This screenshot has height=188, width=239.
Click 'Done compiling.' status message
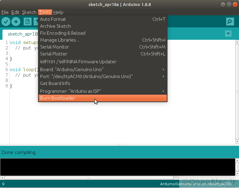tap(19, 152)
